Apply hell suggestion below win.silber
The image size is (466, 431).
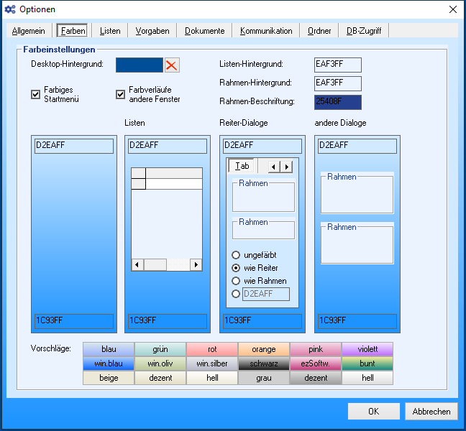212,378
